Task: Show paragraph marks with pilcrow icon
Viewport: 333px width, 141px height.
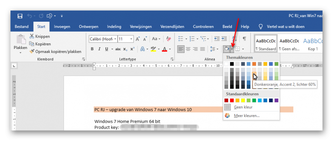Action: pyautogui.click(x=245, y=39)
